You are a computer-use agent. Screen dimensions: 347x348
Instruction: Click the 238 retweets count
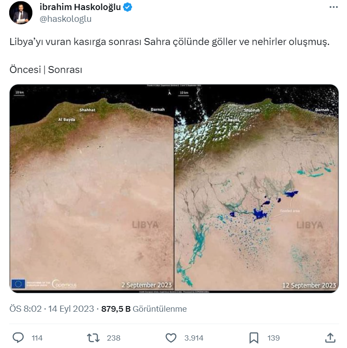pyautogui.click(x=113, y=338)
